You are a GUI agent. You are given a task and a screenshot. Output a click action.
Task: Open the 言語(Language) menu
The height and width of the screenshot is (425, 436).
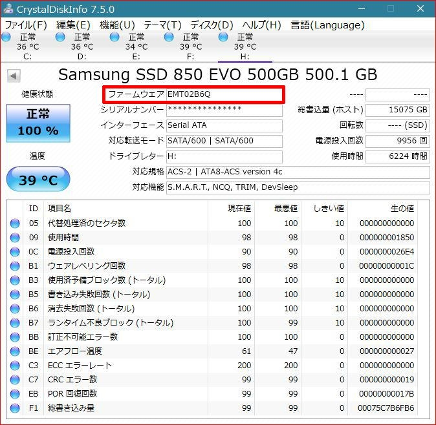[x=327, y=25]
